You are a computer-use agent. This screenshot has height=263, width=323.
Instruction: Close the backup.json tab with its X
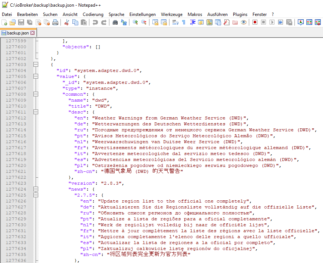32,33
